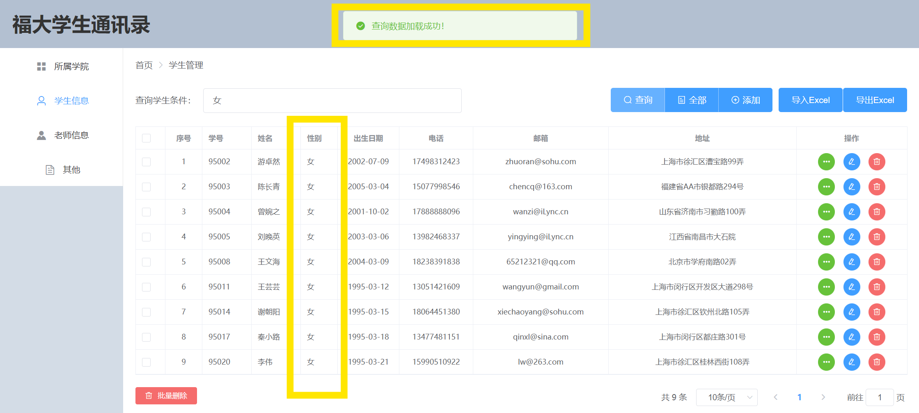Click previous page arrow in pagination
The height and width of the screenshot is (413, 919).
point(775,397)
